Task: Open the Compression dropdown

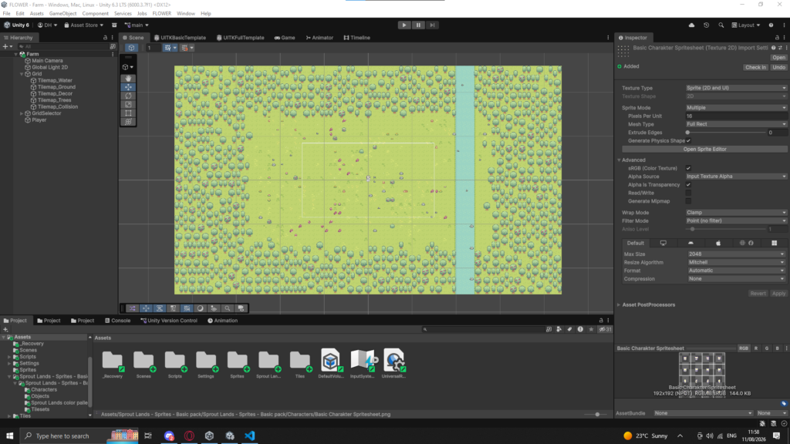Action: (736, 279)
